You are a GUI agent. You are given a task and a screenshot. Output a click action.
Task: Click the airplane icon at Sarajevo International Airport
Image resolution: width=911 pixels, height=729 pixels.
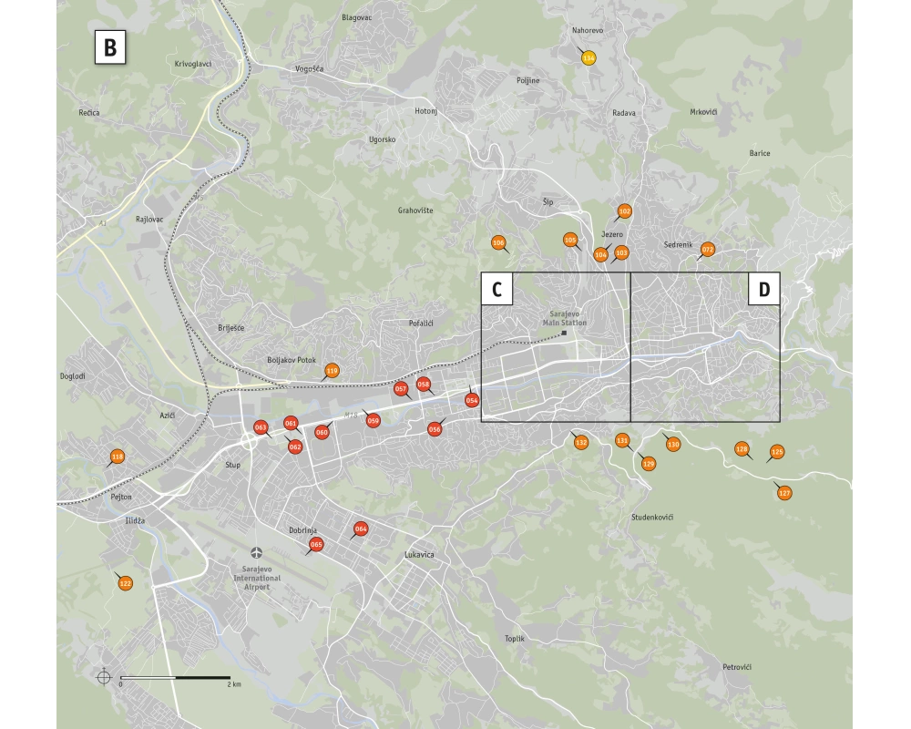(256, 553)
